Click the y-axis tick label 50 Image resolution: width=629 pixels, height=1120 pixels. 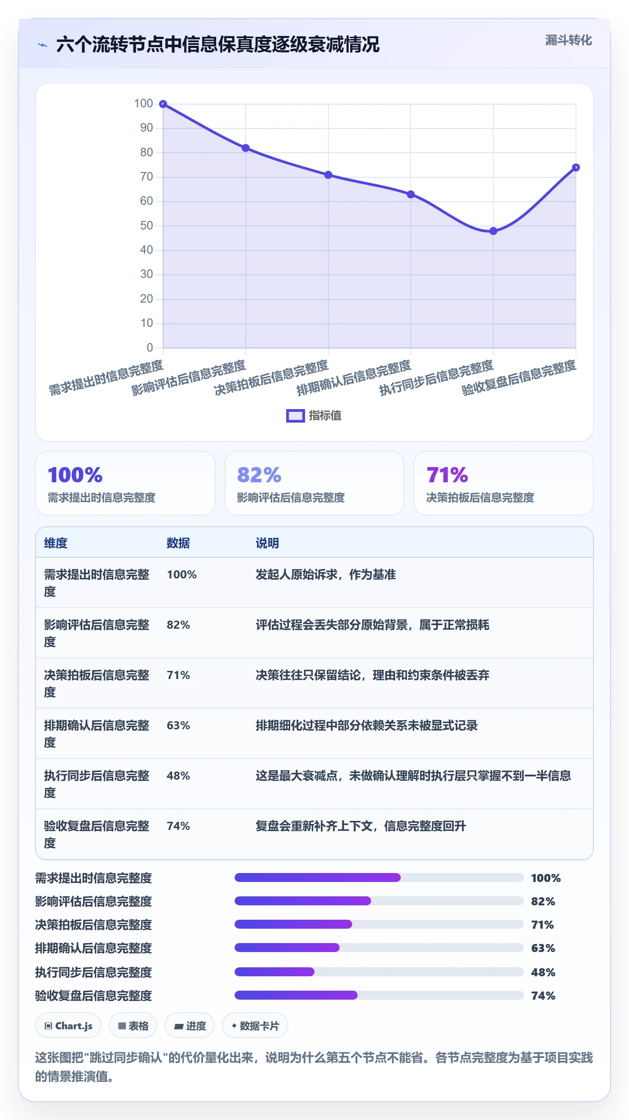(146, 225)
